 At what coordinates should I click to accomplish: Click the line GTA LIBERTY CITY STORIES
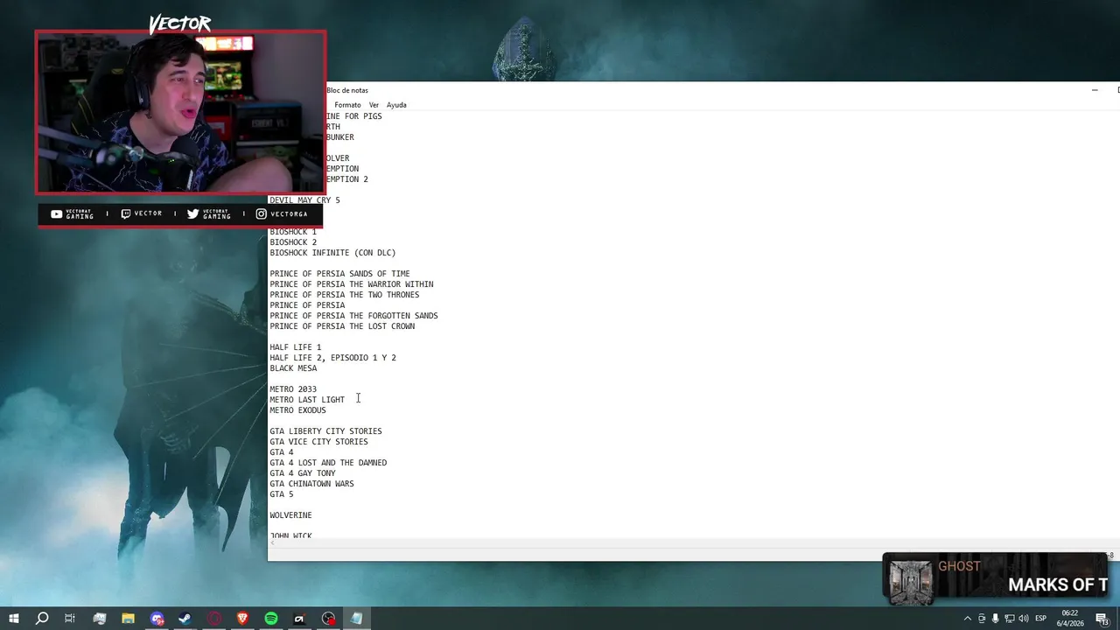click(x=325, y=431)
